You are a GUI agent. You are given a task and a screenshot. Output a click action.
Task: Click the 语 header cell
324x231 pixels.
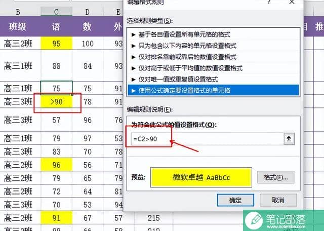pos(56,26)
